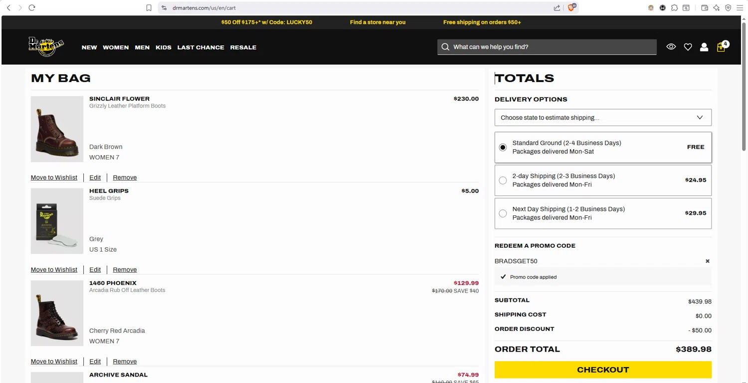Click the search magnifier icon
Image resolution: width=748 pixels, height=383 pixels.
[x=445, y=47]
